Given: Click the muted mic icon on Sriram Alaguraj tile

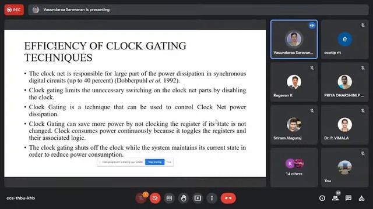Looking at the screenshot, I should coord(312,111).
